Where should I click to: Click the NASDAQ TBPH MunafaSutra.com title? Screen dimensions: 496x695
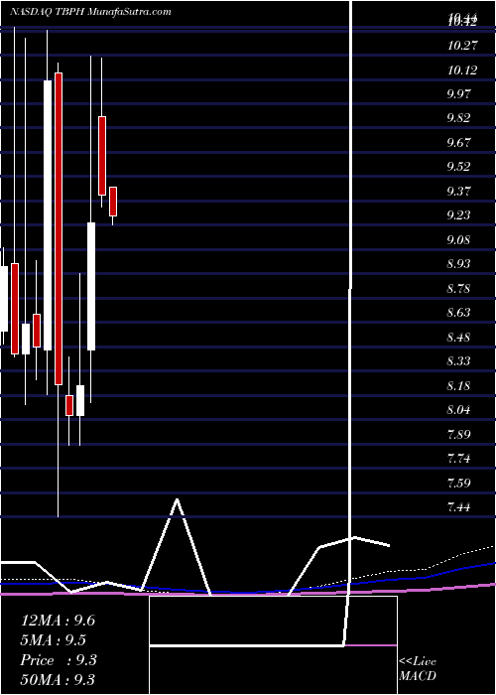[90, 12]
